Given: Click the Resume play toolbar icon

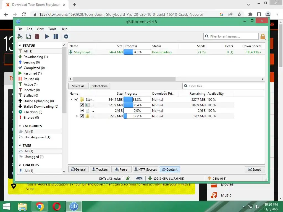Looking at the screenshot, I should (47, 36).
